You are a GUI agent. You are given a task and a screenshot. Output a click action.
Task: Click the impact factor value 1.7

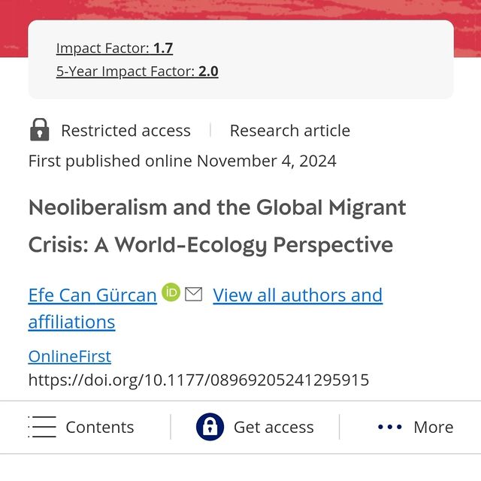tap(163, 48)
